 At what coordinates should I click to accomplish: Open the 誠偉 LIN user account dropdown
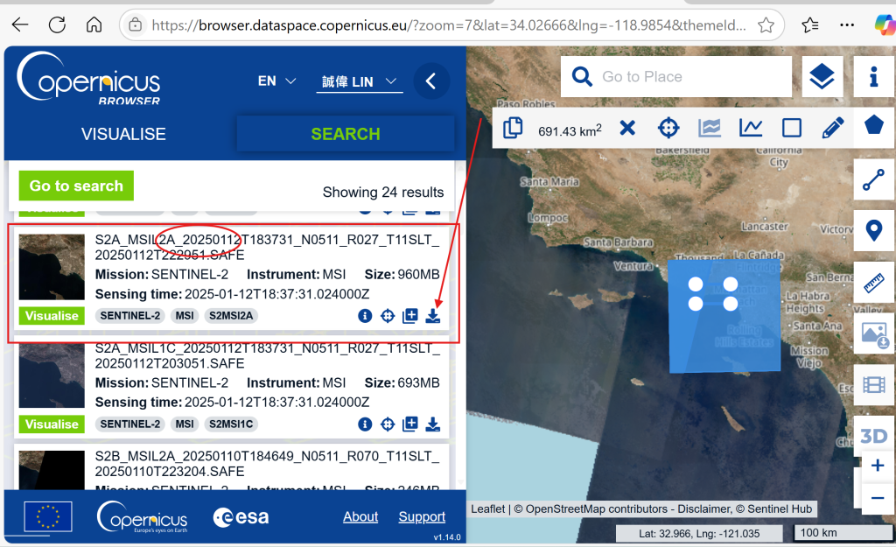360,81
